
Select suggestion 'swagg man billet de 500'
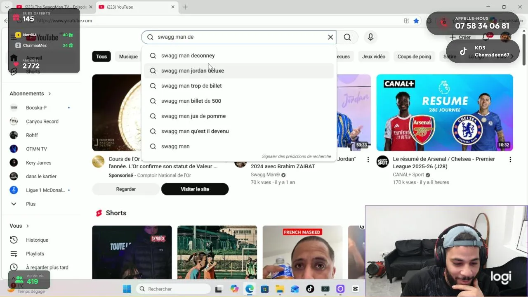point(239,101)
